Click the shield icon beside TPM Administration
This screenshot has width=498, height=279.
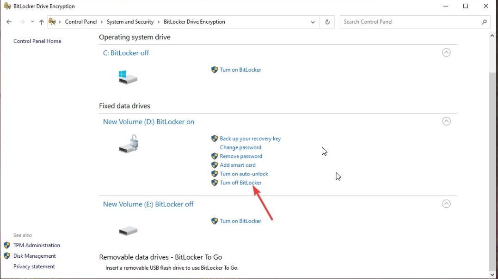pyautogui.click(x=6, y=245)
